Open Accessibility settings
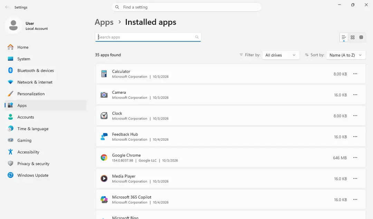 pos(46,152)
